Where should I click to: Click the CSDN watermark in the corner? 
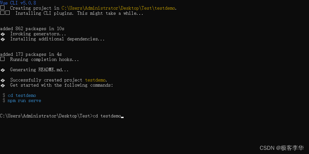tap(282, 148)
